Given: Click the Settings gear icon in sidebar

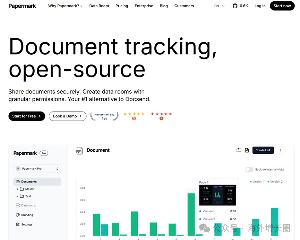Looking at the screenshot, I should pyautogui.click(x=18, y=224).
